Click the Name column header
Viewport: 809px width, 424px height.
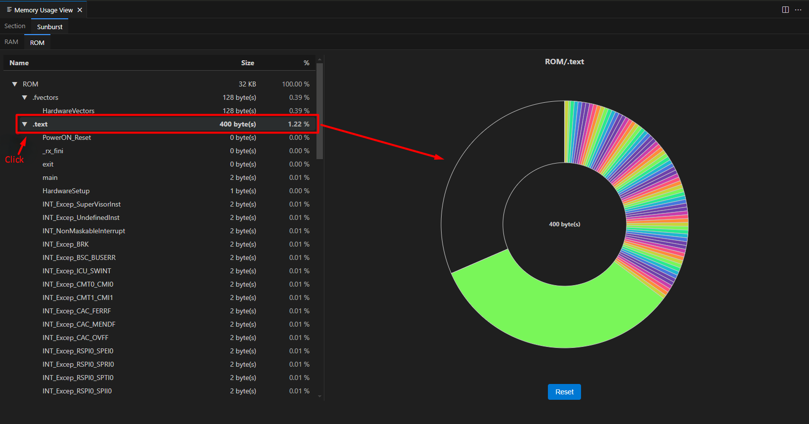pos(19,63)
